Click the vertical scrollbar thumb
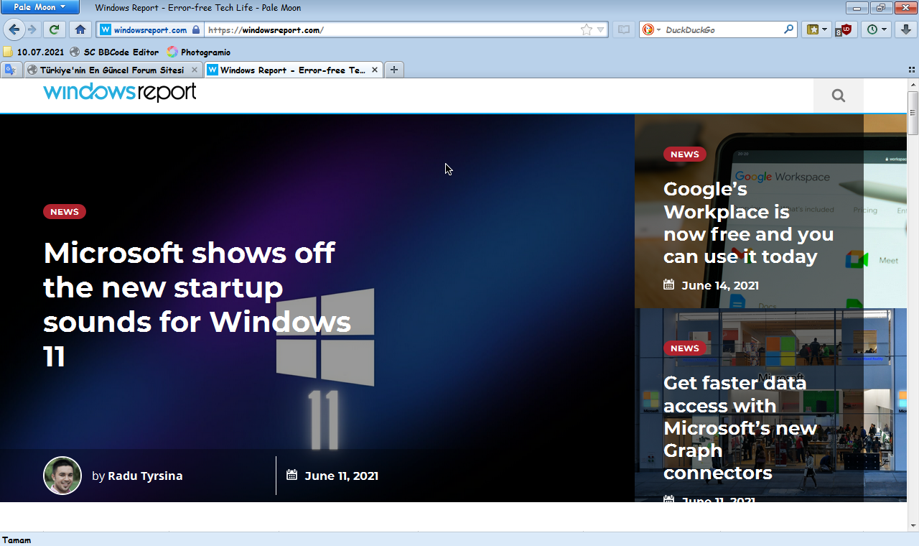 click(913, 112)
